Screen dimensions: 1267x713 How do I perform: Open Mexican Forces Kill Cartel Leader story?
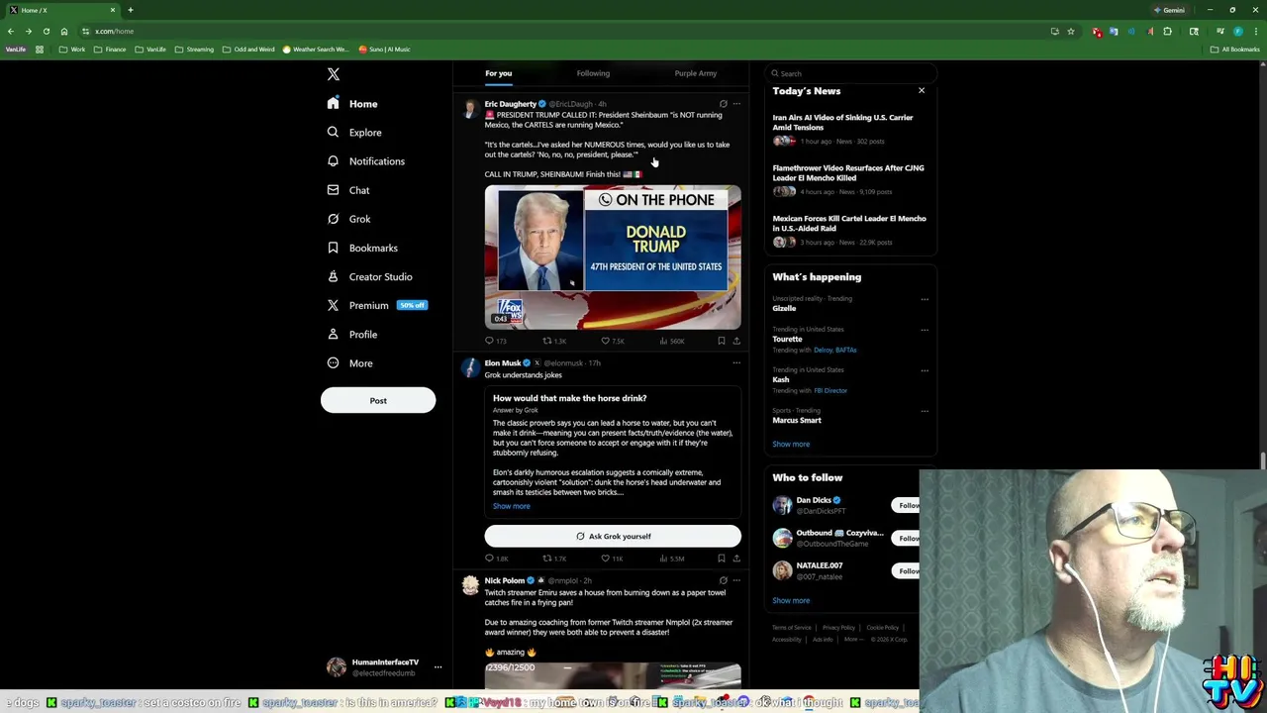pyautogui.click(x=849, y=224)
